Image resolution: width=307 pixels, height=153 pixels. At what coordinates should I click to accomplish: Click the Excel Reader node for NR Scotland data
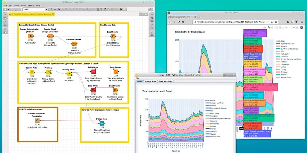[x=113, y=36]
